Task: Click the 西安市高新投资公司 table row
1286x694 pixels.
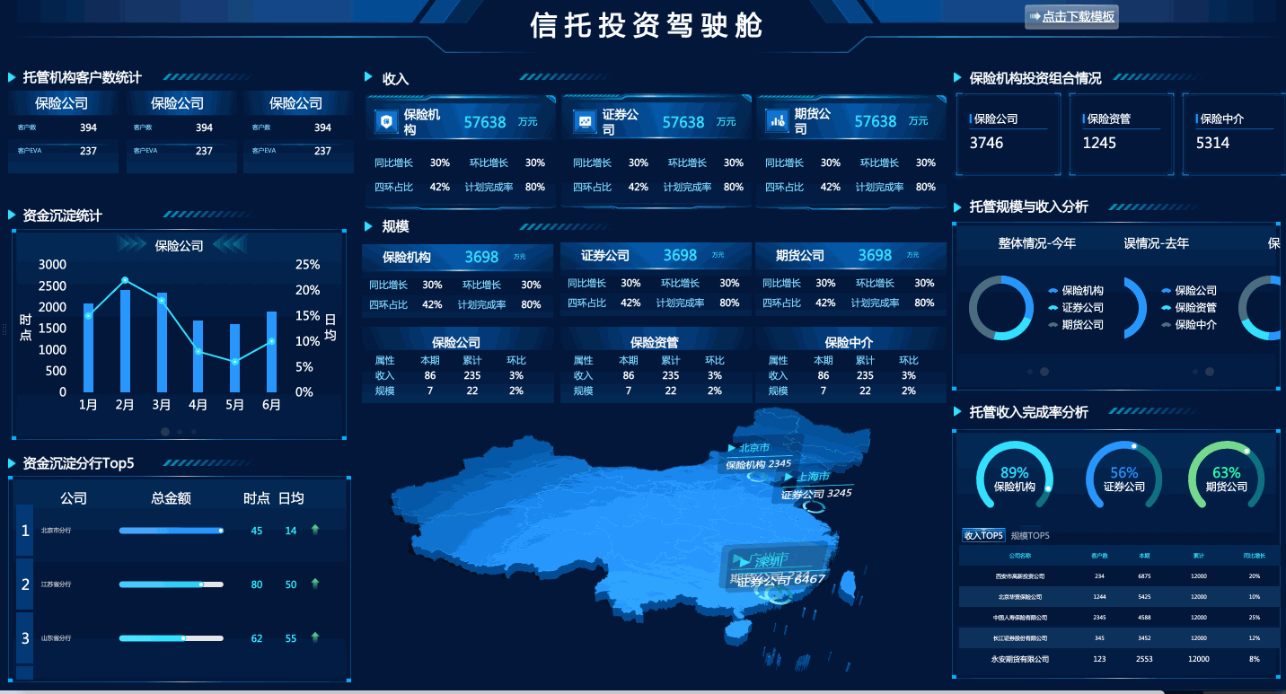Action: (1118, 575)
